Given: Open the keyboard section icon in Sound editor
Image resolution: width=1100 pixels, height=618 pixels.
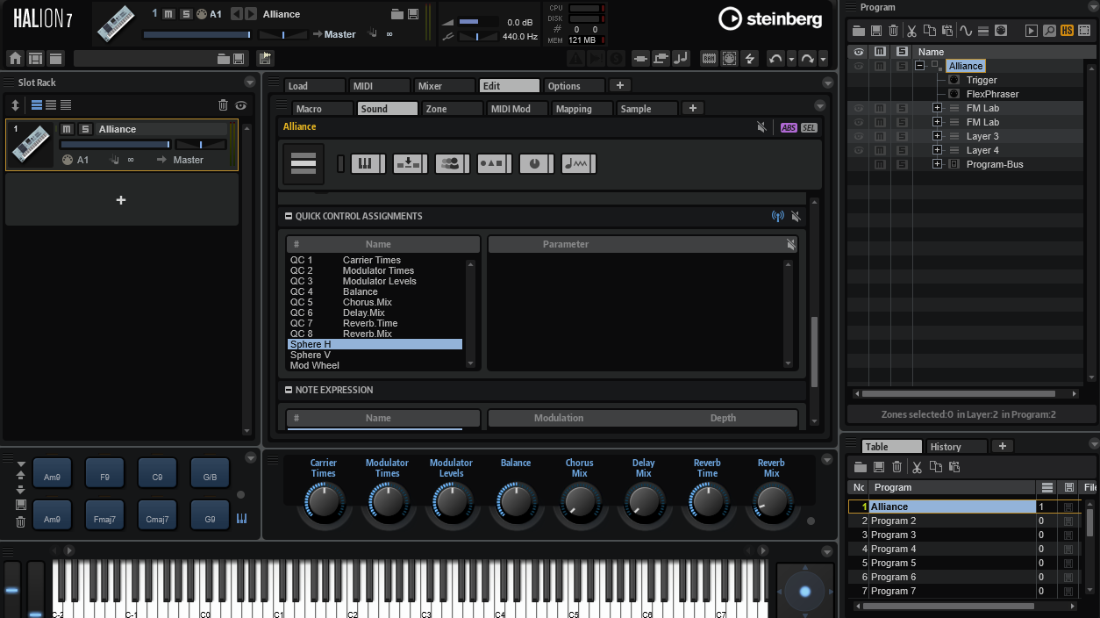Looking at the screenshot, I should click(368, 163).
